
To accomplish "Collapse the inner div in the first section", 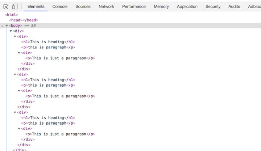I will [19, 53].
